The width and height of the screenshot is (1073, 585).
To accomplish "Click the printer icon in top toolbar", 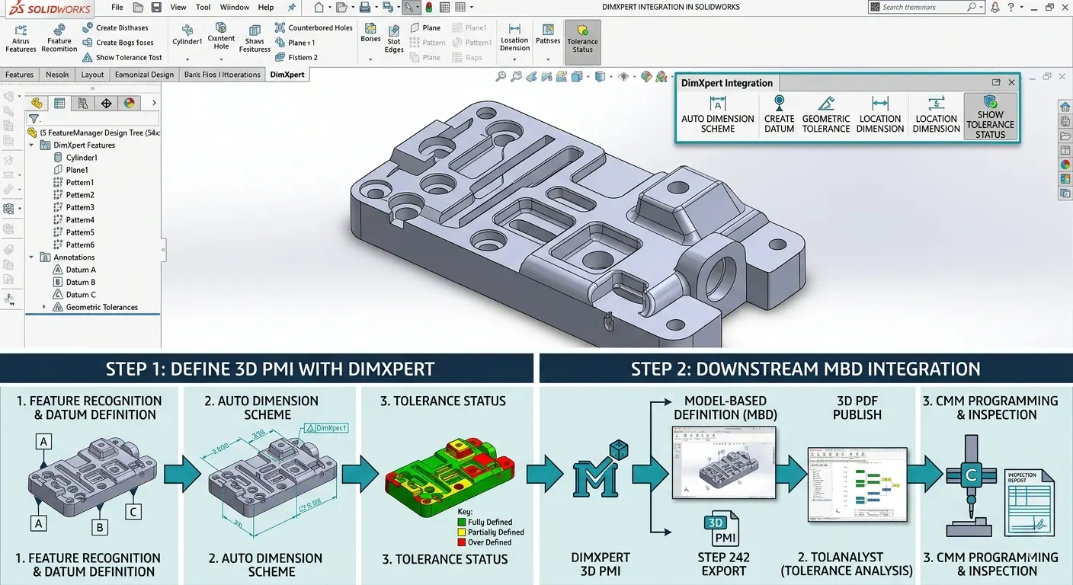I will pos(365,8).
